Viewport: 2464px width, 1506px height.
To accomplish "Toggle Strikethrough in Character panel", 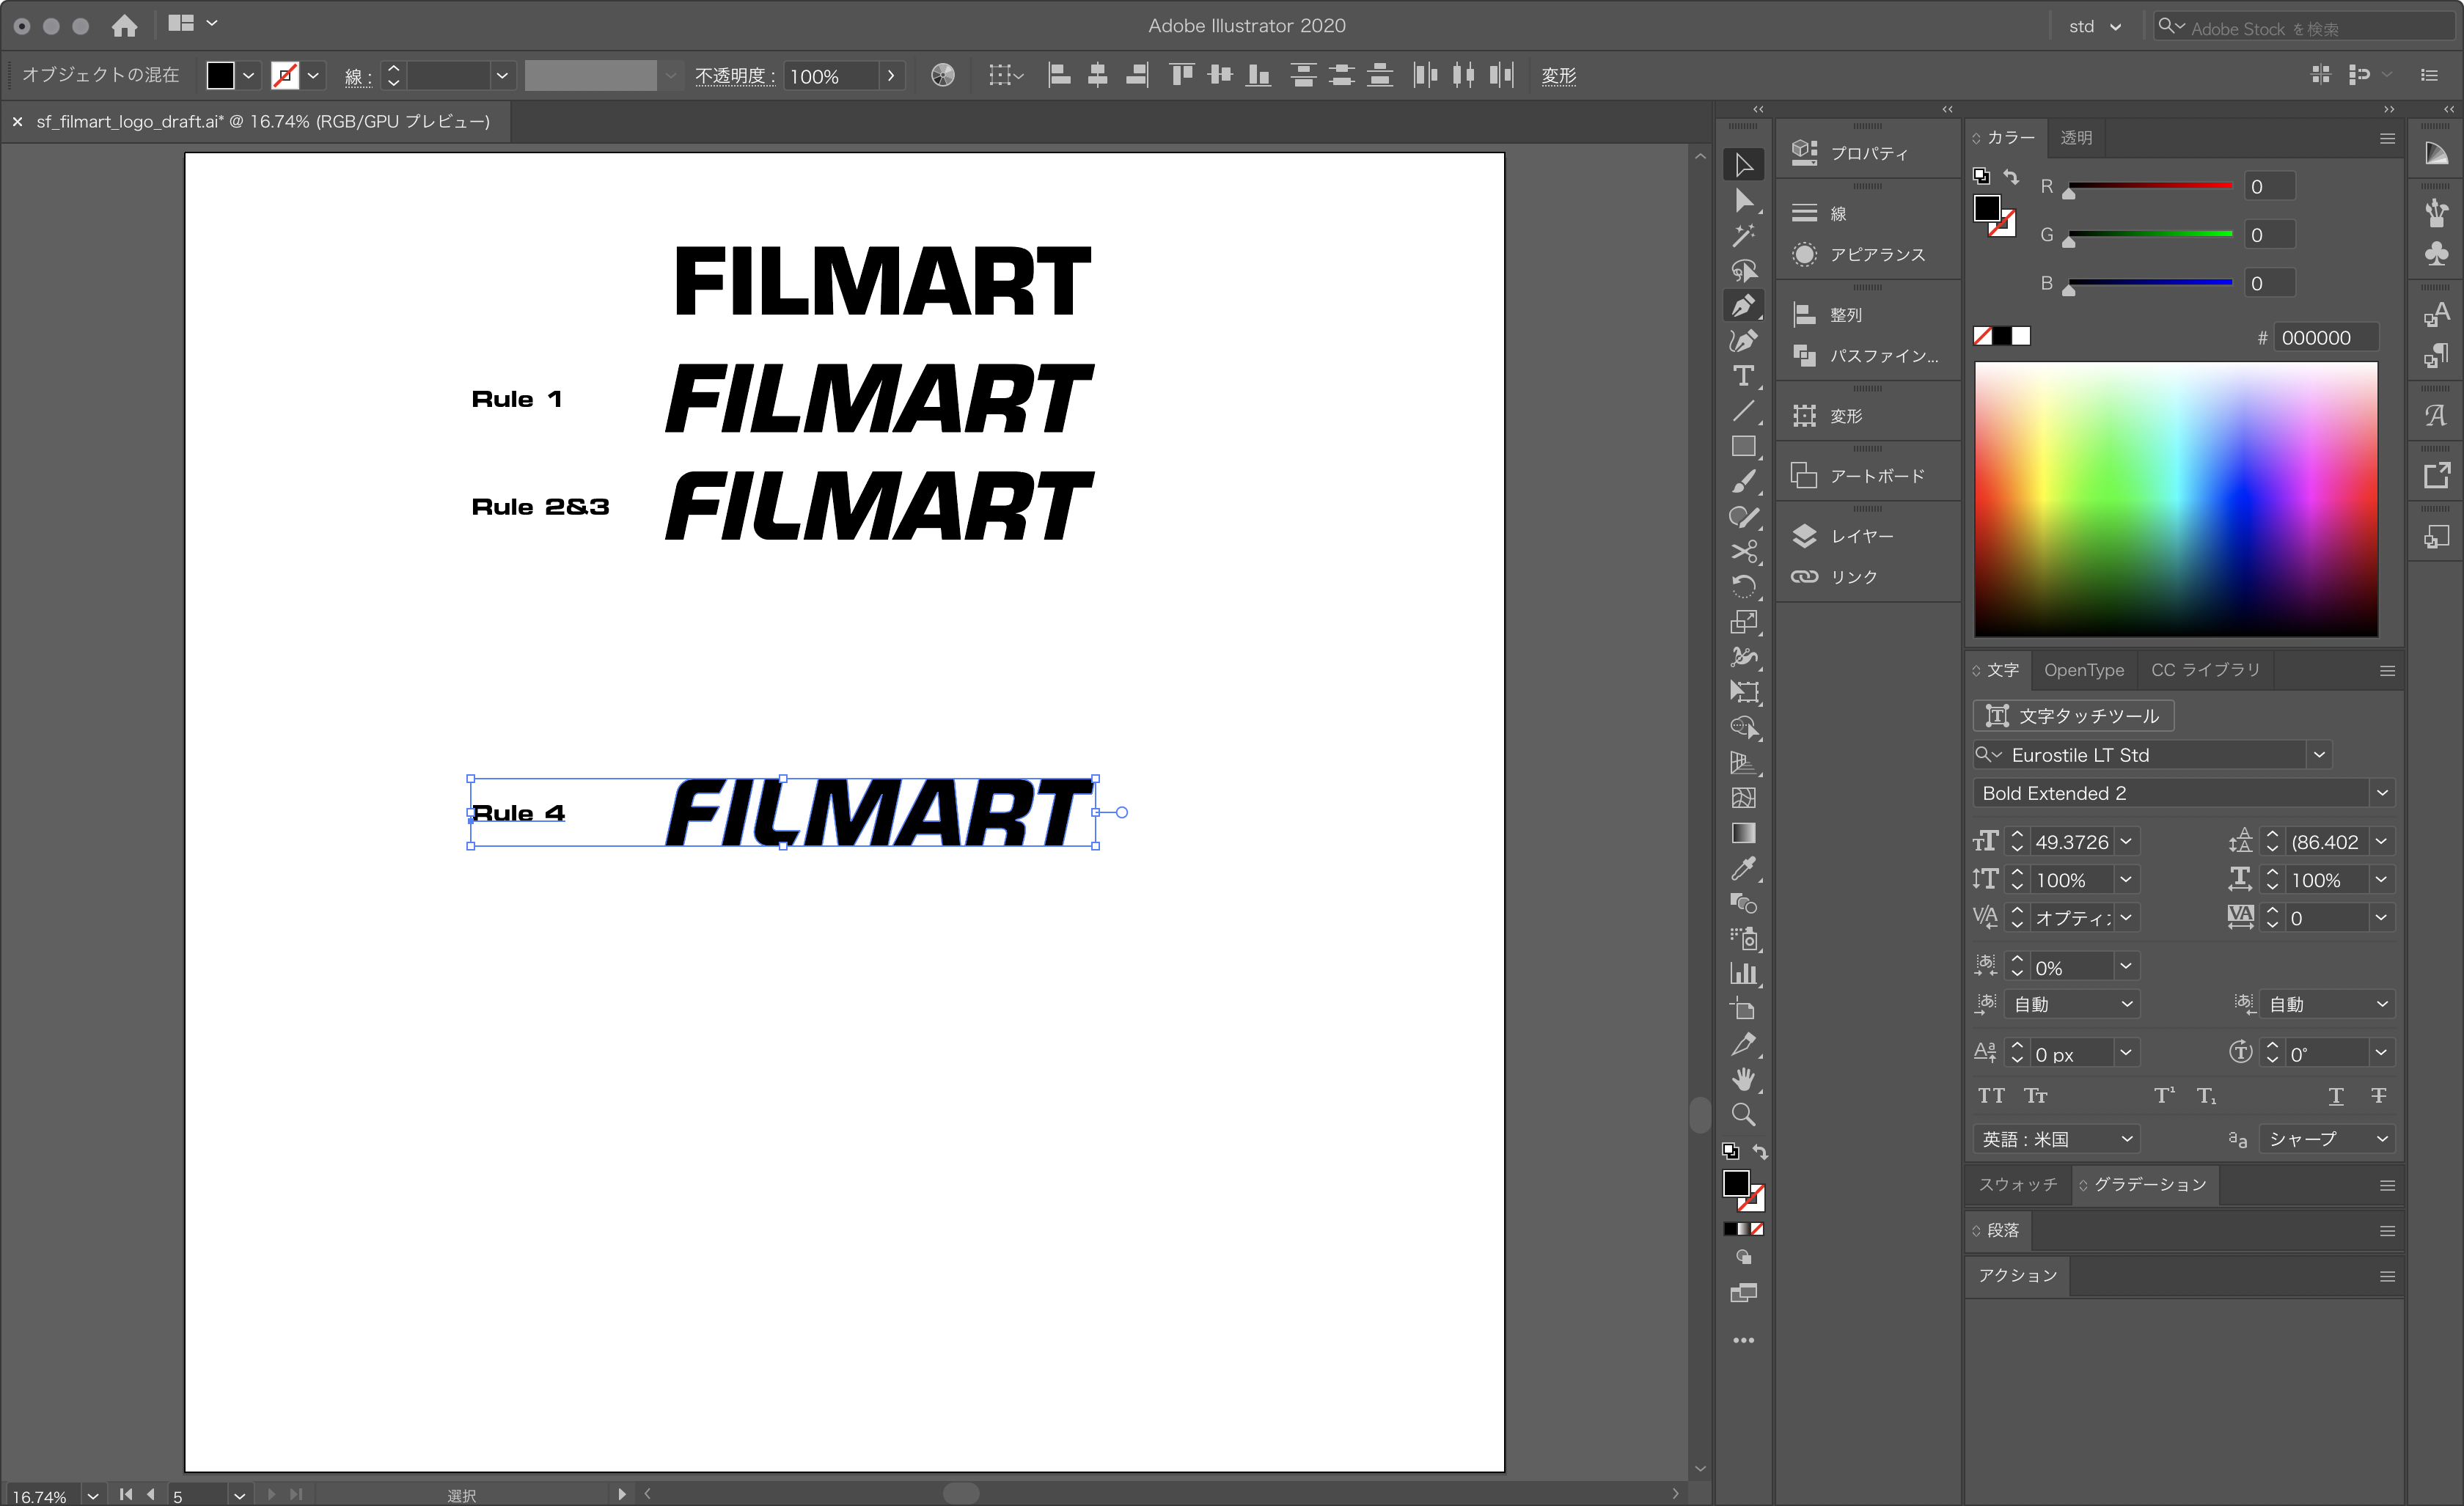I will [x=2379, y=1096].
